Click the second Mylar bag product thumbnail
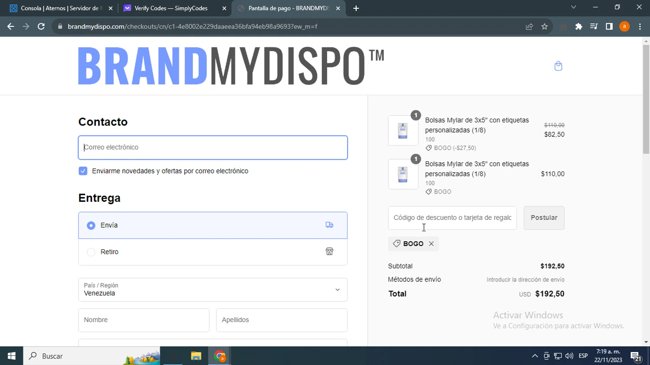The image size is (650, 365). [403, 174]
